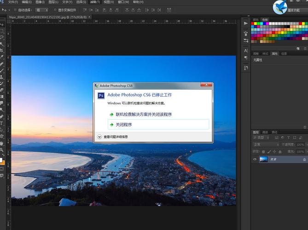Select the Hand tool
The width and height of the screenshot is (308, 230).
1,144
